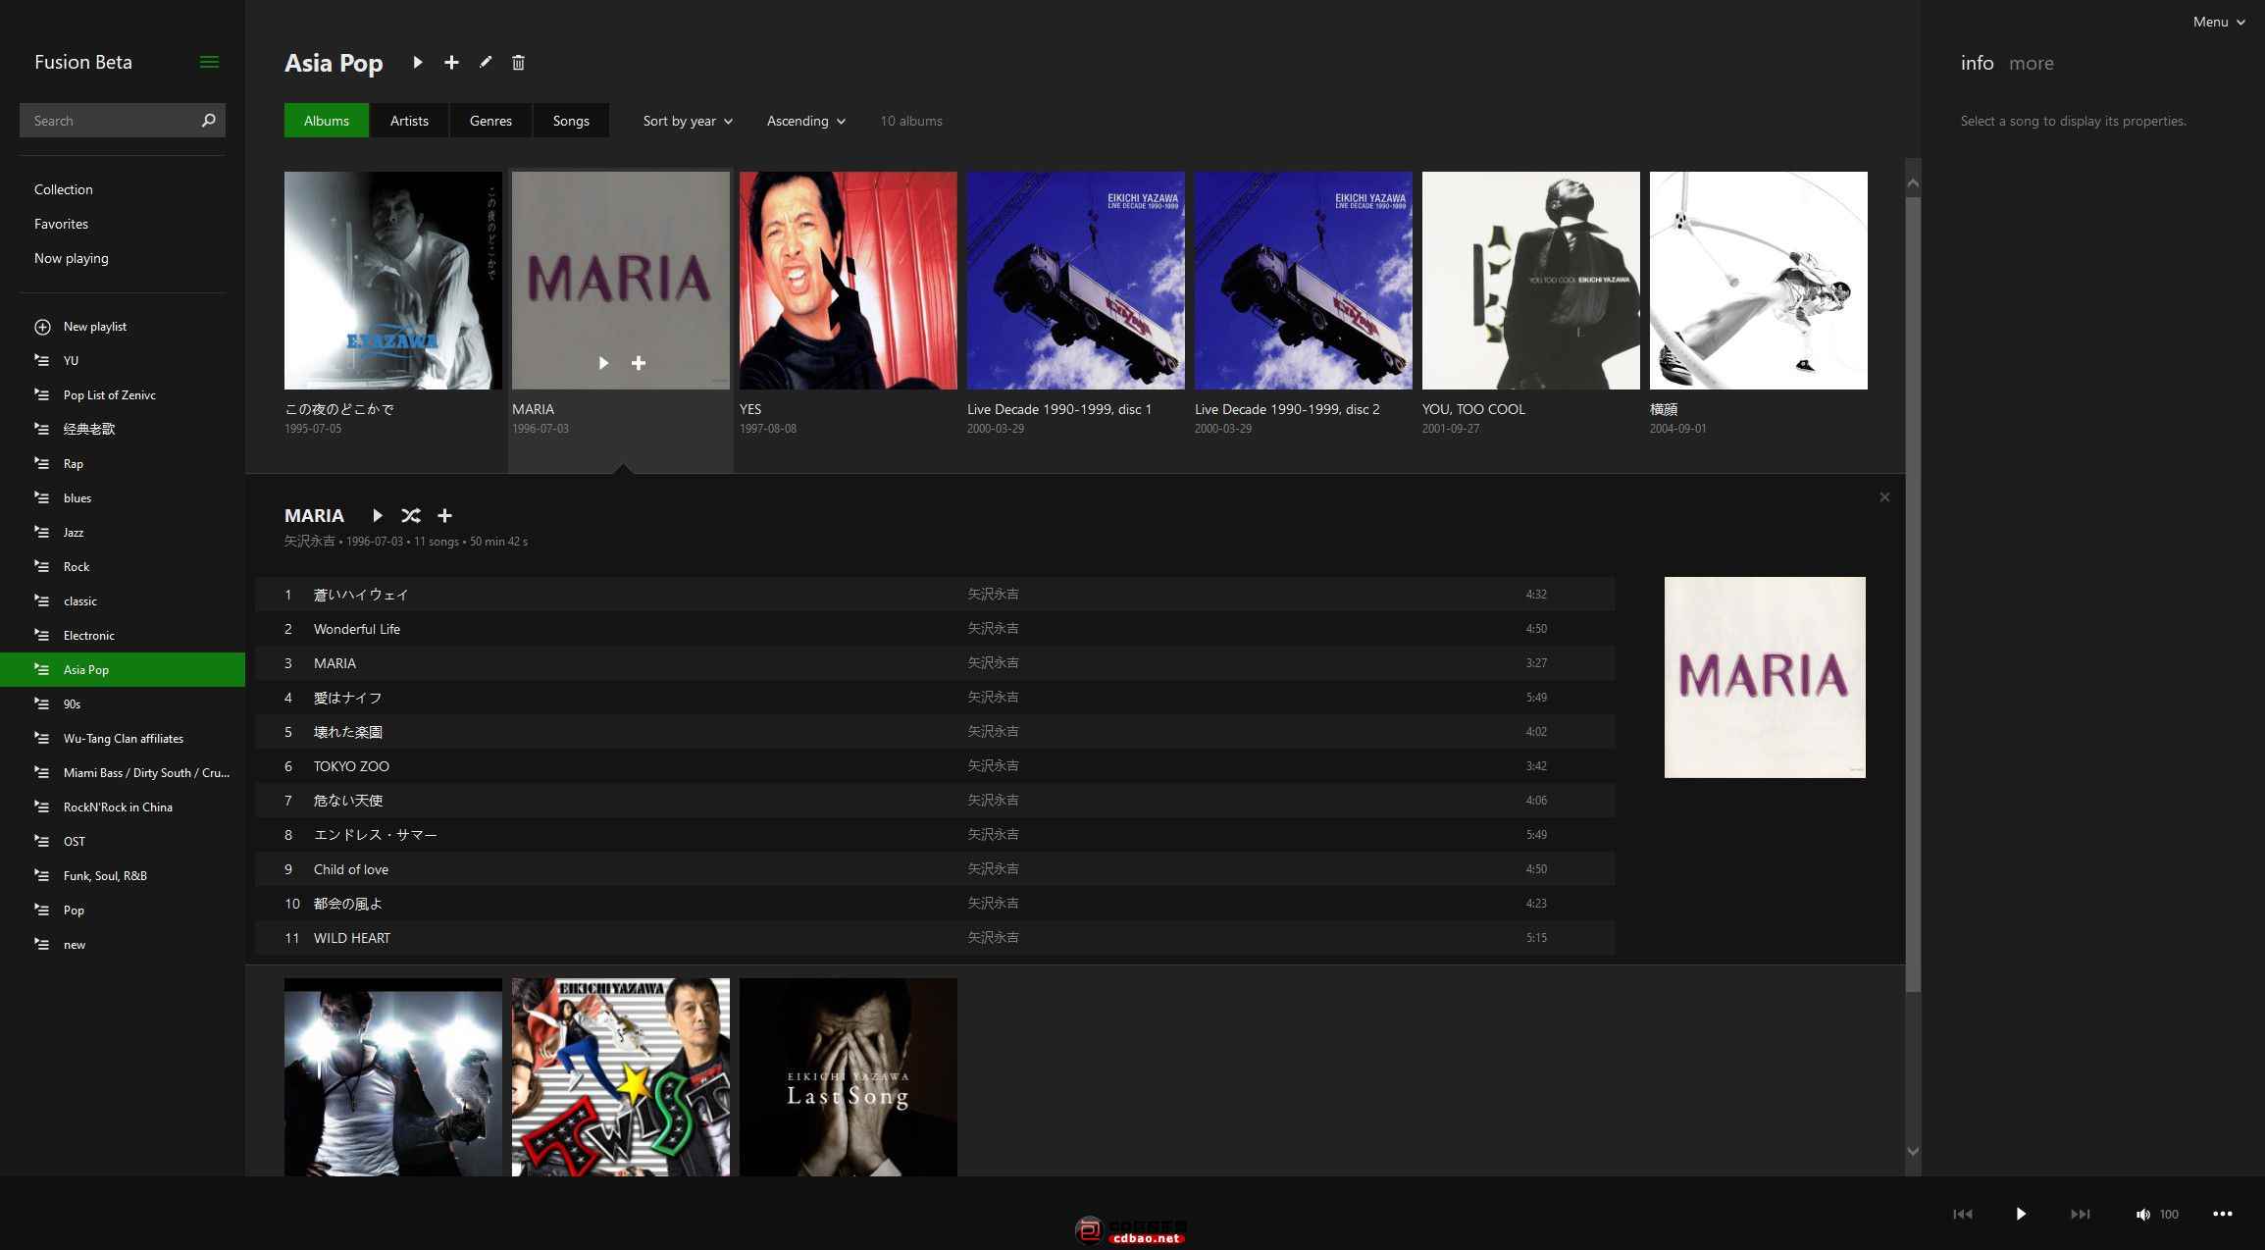The width and height of the screenshot is (2265, 1250).
Task: Open the Rock playlist
Action: (x=123, y=567)
